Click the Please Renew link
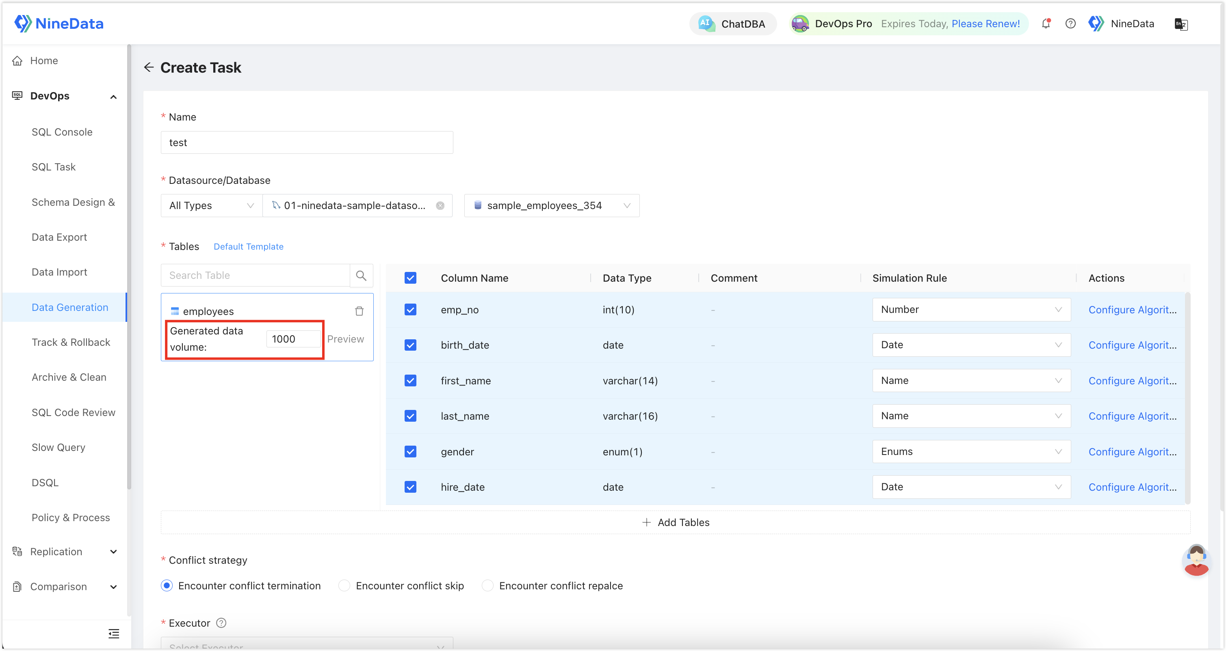1226x651 pixels. pos(985,24)
